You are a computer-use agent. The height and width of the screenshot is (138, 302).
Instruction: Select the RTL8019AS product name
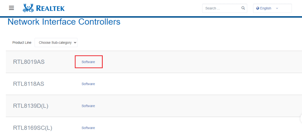(29, 62)
